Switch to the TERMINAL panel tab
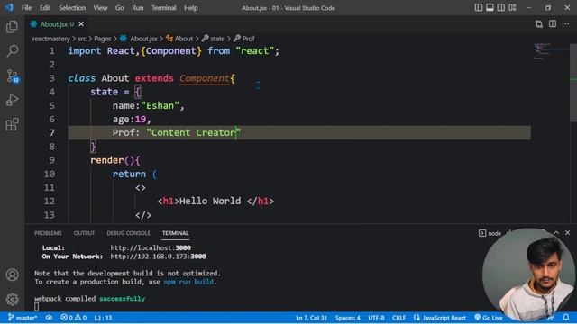This screenshot has width=577, height=324. click(x=175, y=233)
